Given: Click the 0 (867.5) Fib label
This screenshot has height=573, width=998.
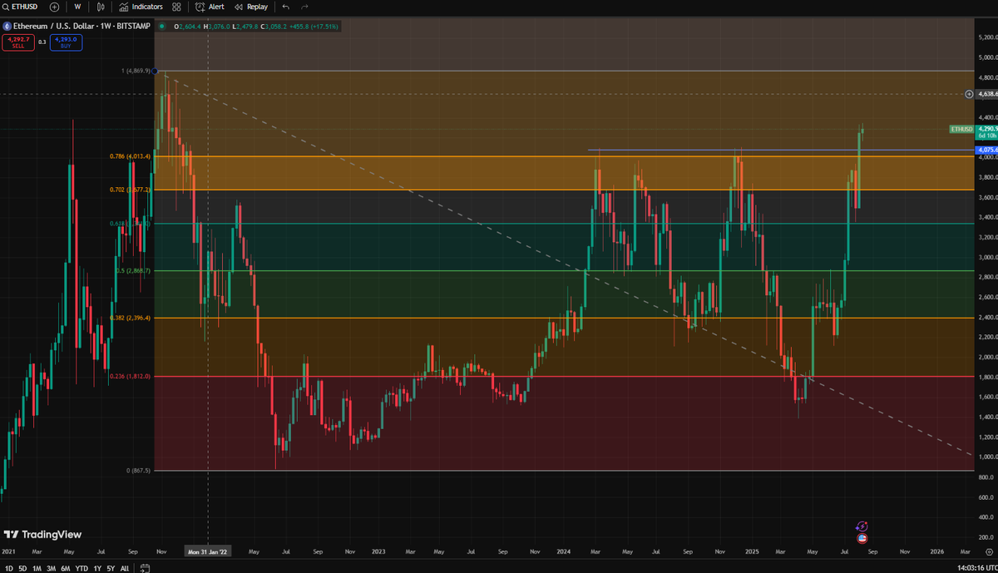Looking at the screenshot, I should (139, 471).
